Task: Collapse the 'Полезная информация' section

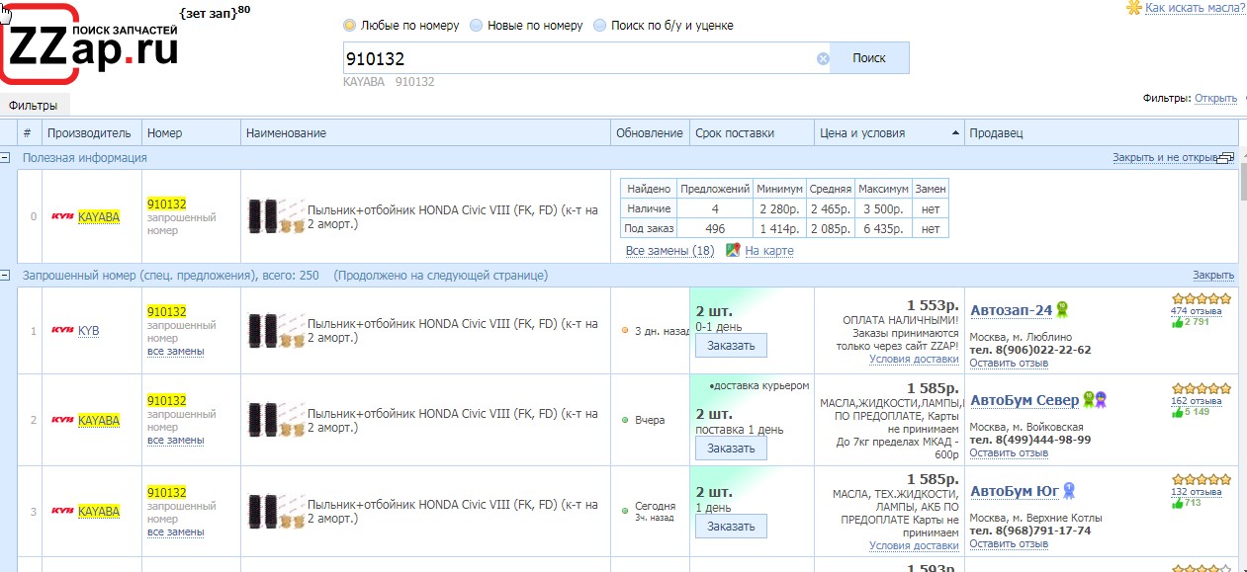Action: click(x=6, y=158)
